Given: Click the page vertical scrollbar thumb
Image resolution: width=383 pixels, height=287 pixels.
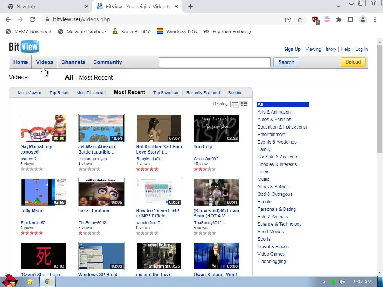Looking at the screenshot, I should 380,99.
